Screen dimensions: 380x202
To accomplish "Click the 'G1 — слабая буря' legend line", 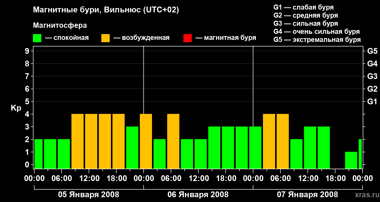I will (303, 7).
